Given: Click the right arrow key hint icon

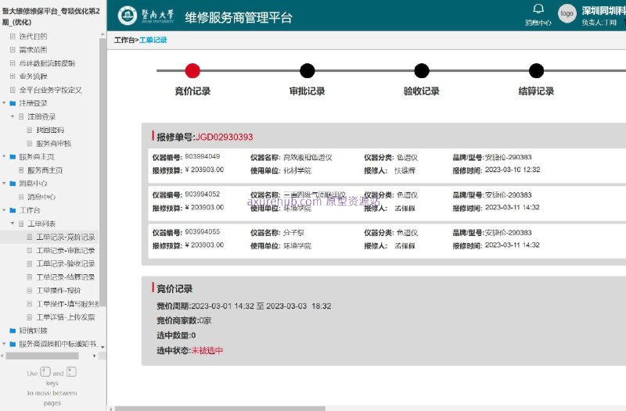Looking at the screenshot, I should 71,372.
